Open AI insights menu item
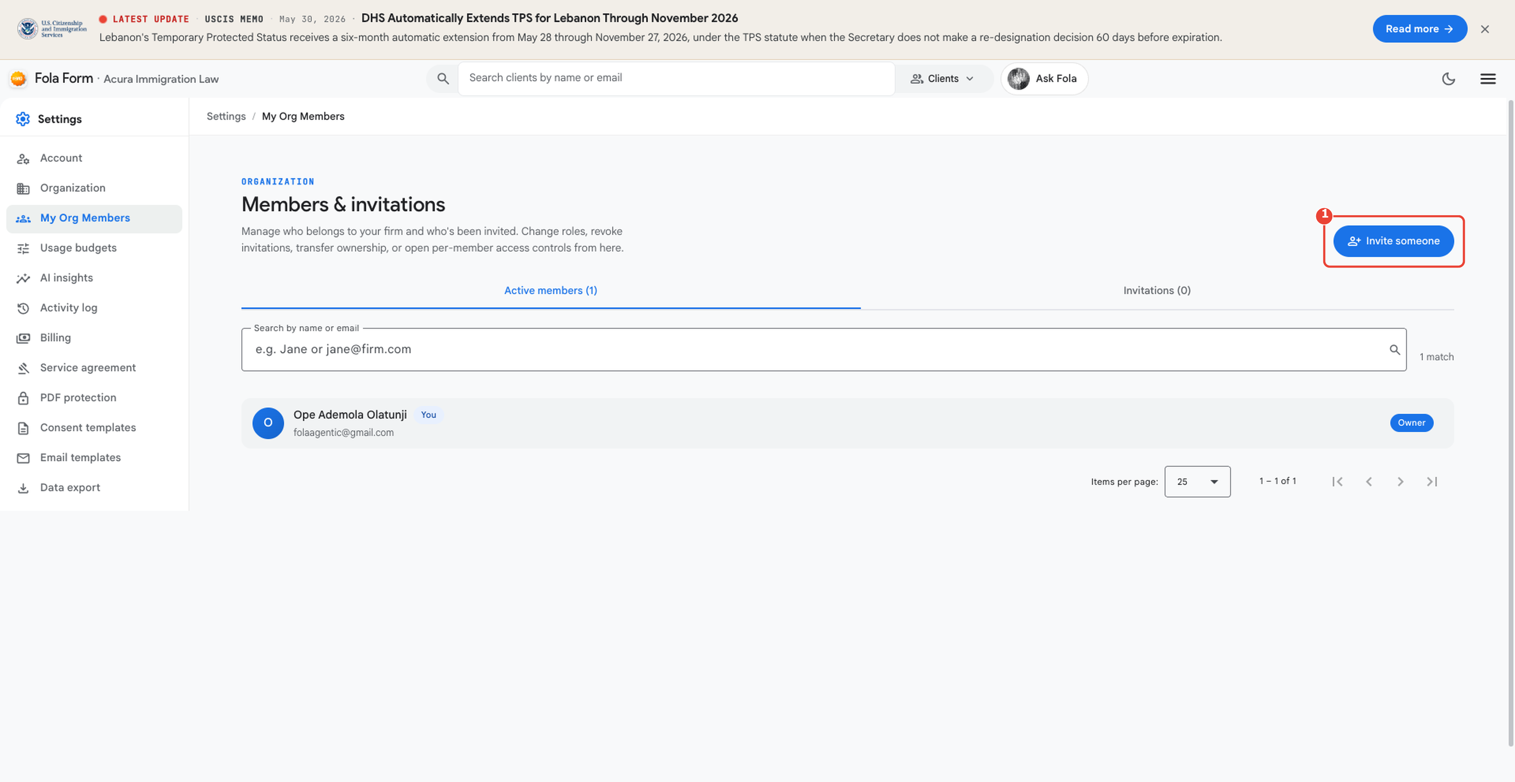This screenshot has width=1515, height=782. tap(94, 278)
